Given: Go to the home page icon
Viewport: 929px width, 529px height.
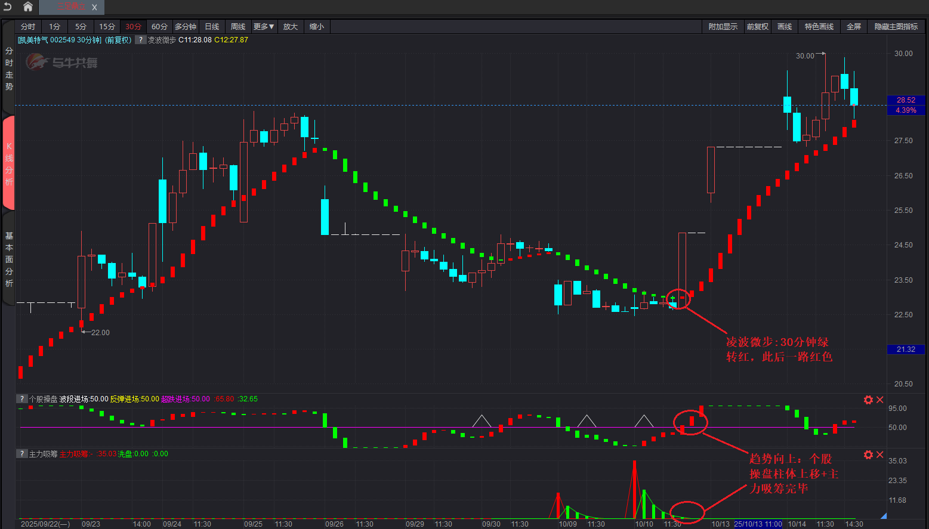Looking at the screenshot, I should click(x=27, y=7).
